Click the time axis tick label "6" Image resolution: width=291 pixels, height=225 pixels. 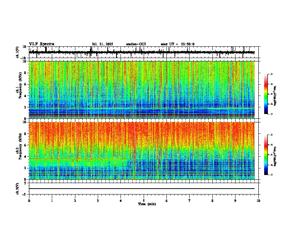(167, 201)
